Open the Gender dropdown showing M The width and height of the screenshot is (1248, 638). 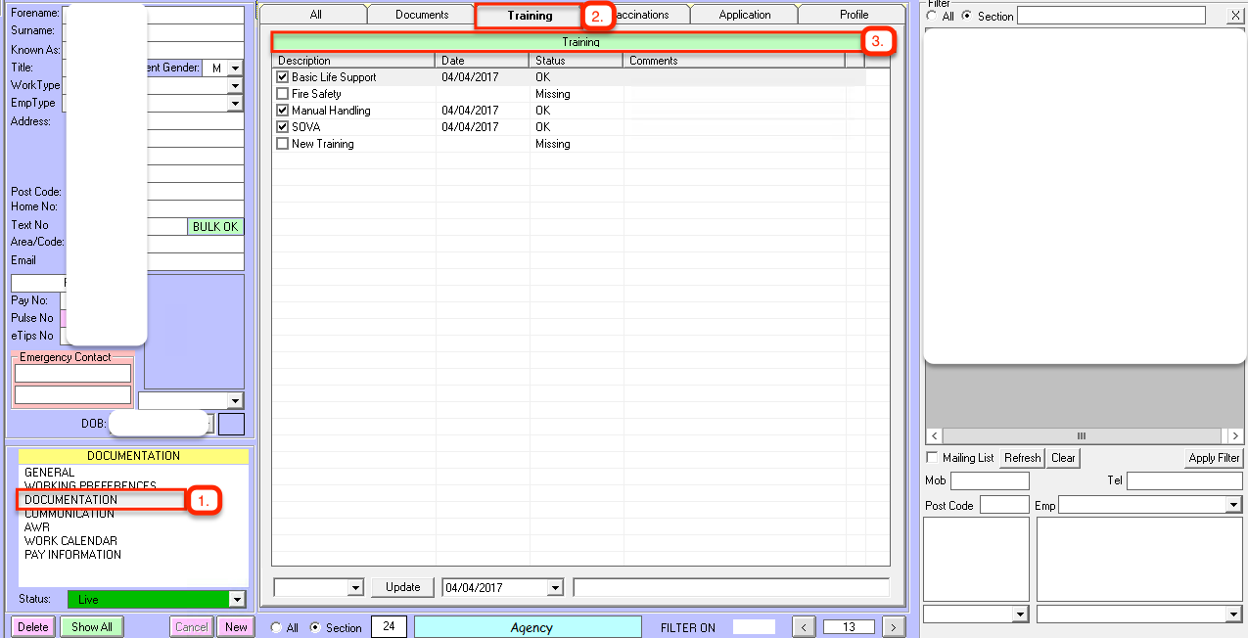(235, 68)
